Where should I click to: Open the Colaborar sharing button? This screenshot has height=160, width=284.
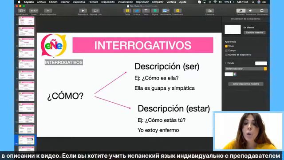[x=210, y=11]
